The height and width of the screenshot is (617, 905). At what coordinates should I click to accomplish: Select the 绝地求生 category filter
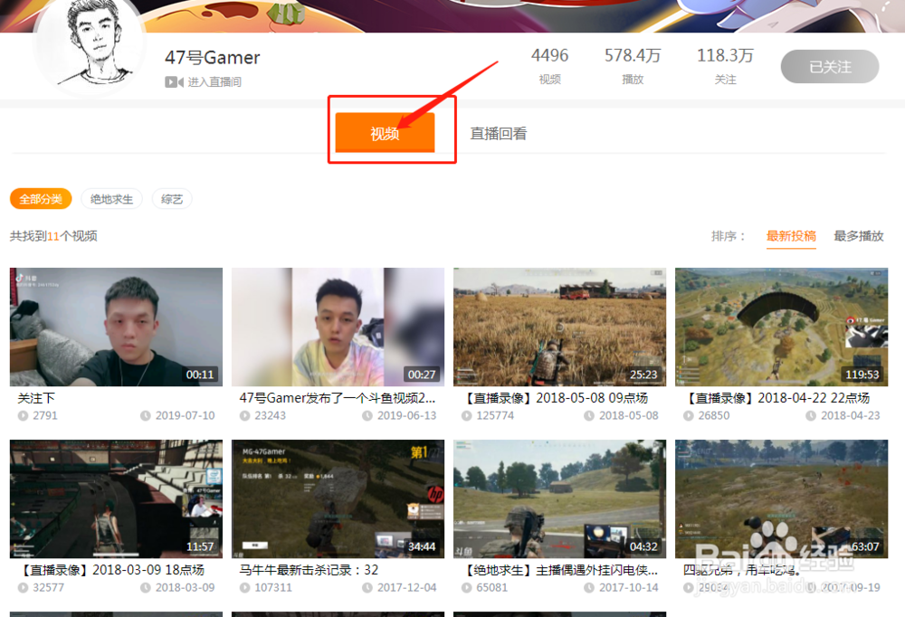tap(111, 199)
